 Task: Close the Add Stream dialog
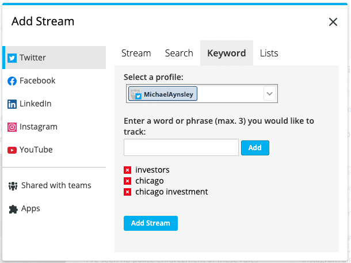coord(333,22)
